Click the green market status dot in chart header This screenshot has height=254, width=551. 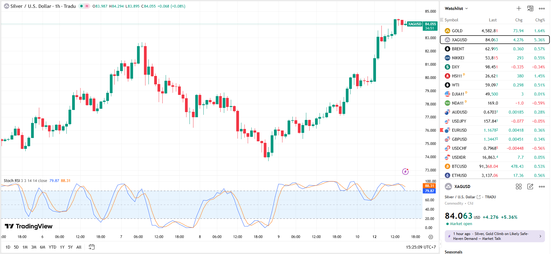coord(81,6)
